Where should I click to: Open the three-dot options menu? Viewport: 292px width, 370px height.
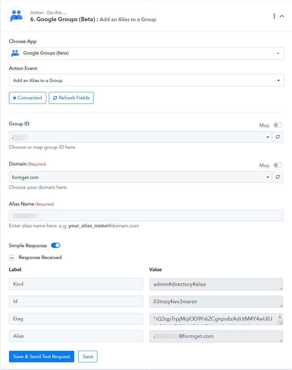click(x=274, y=16)
